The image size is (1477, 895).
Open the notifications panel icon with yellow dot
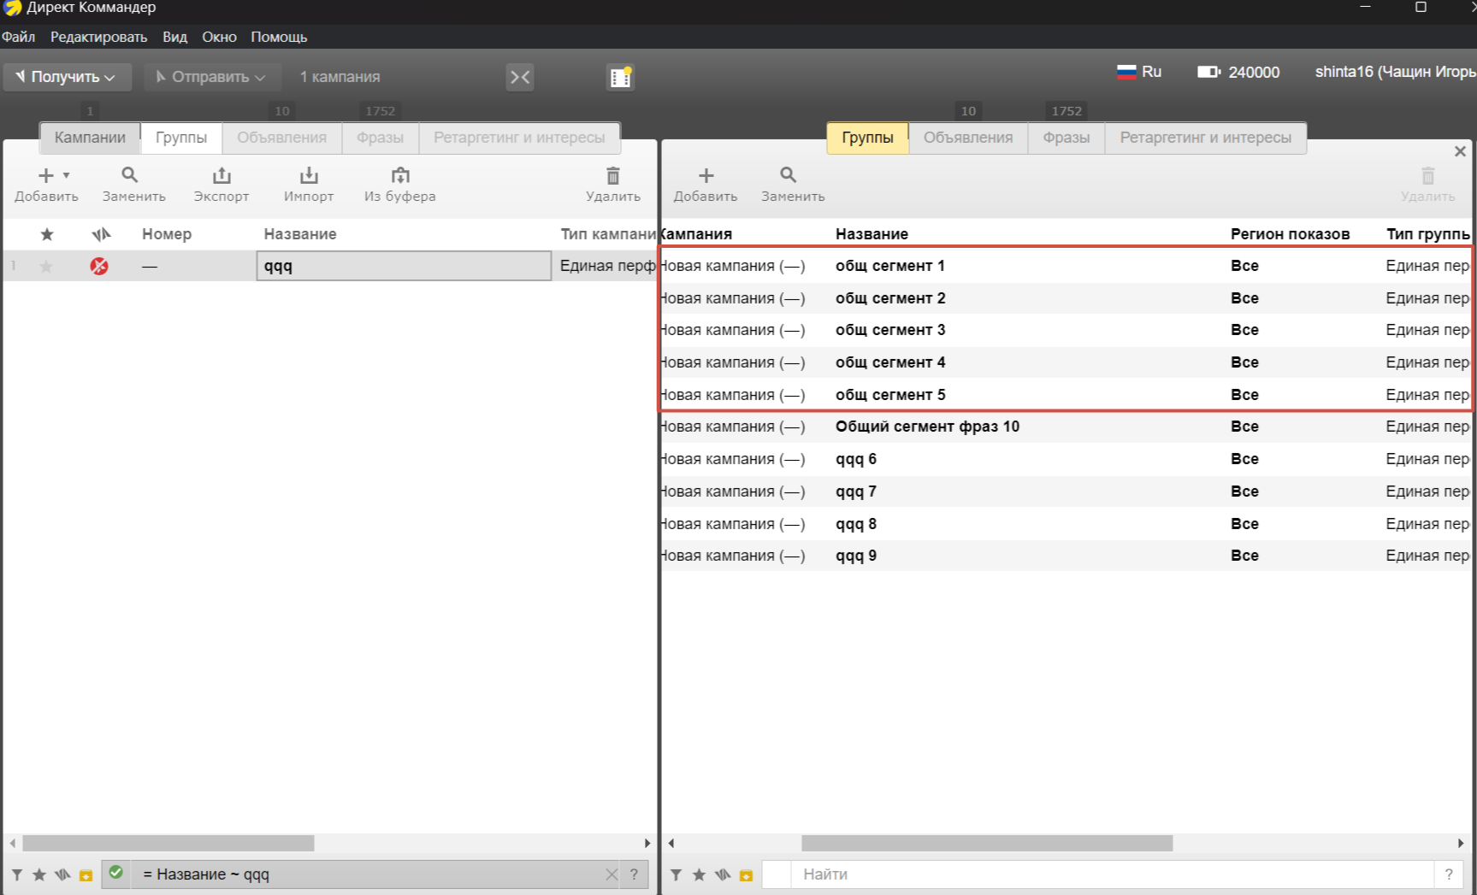tap(620, 77)
